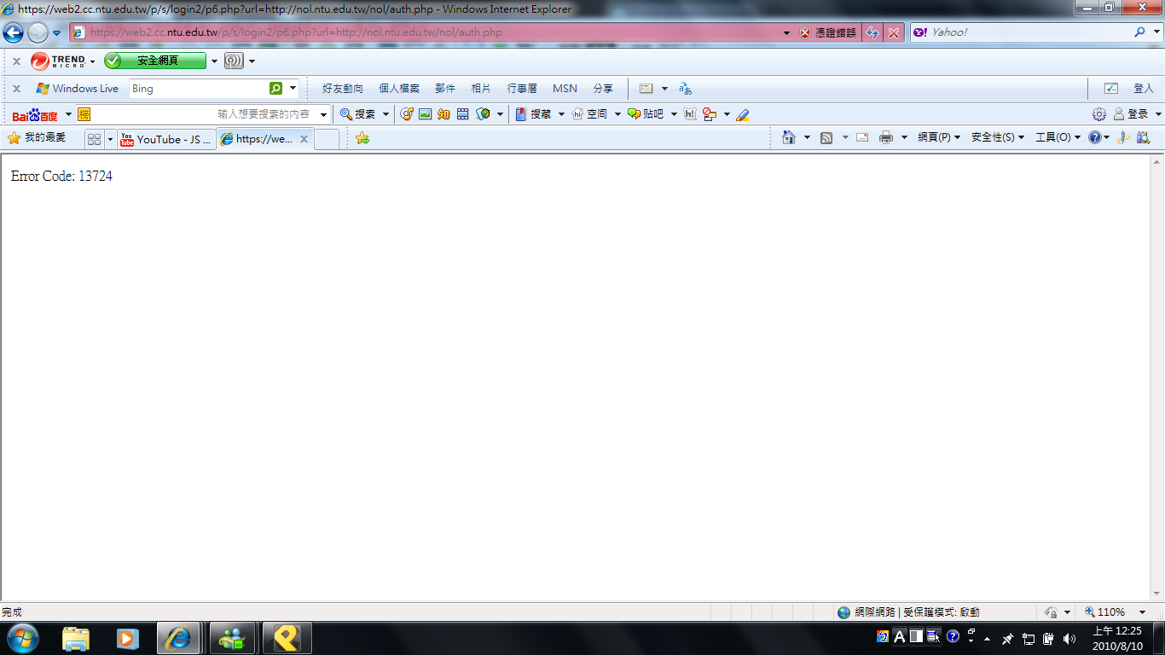Click the browser Back button
This screenshot has width=1165, height=655.
point(13,32)
